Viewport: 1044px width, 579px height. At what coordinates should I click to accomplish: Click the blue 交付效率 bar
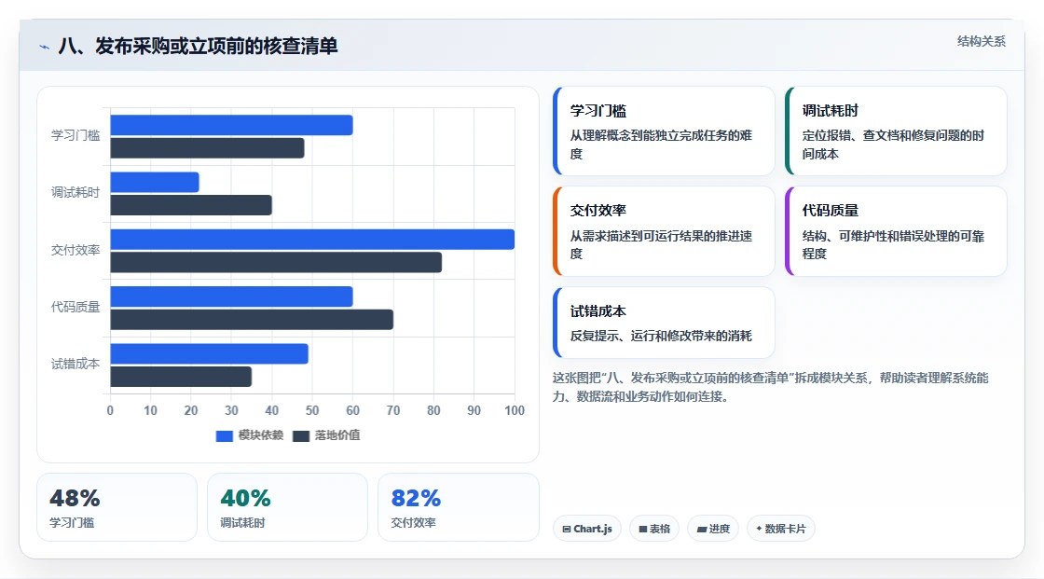(x=312, y=240)
